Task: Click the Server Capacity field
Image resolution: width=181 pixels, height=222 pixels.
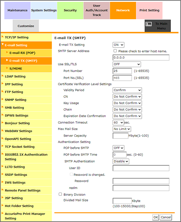Action: 120,136
